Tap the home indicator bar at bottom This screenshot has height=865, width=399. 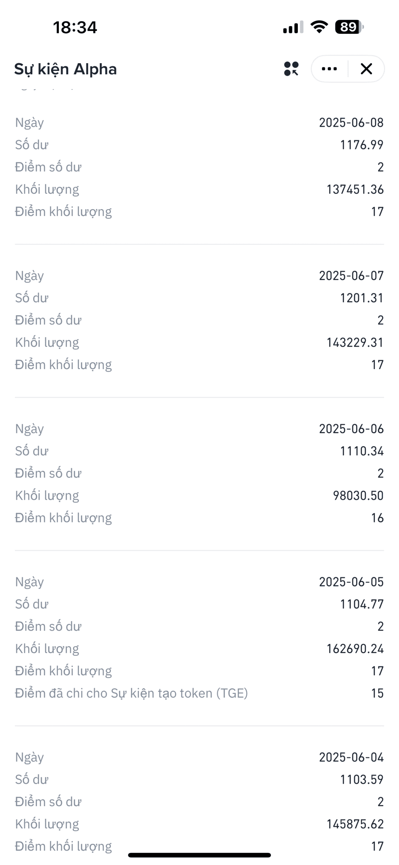(199, 855)
